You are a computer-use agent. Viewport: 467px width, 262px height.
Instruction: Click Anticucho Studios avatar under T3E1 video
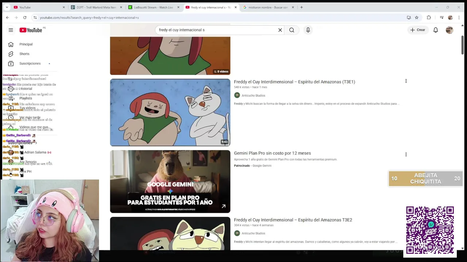(x=237, y=95)
